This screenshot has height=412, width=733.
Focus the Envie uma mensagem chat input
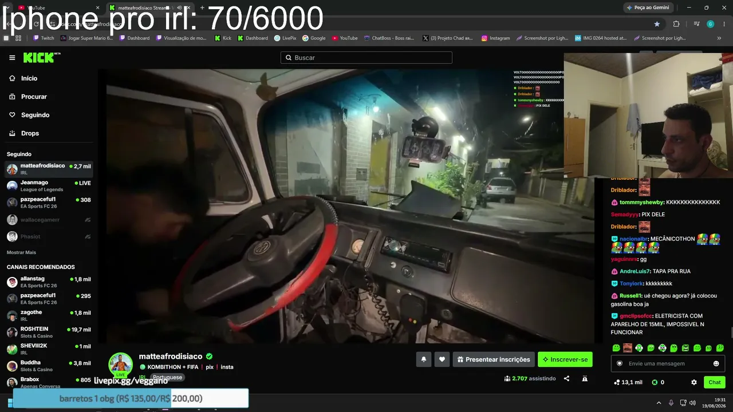[668, 364]
